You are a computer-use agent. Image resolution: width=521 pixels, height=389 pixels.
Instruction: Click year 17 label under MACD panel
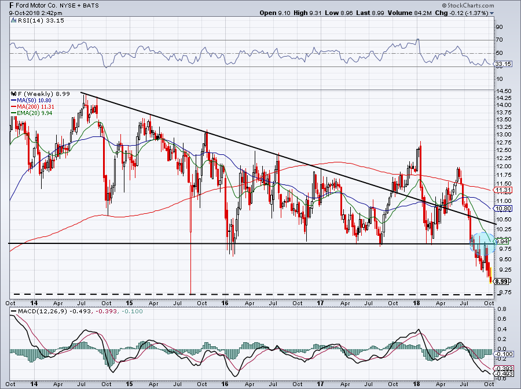coord(321,384)
